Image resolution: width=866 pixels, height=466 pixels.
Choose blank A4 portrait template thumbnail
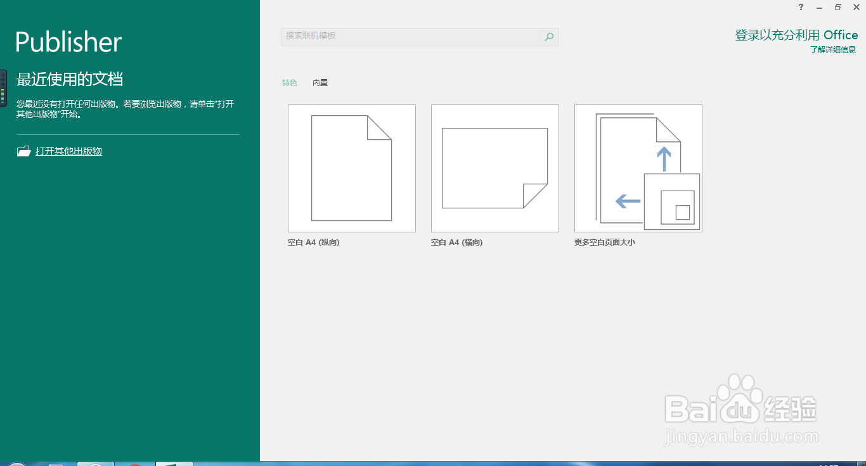(352, 168)
